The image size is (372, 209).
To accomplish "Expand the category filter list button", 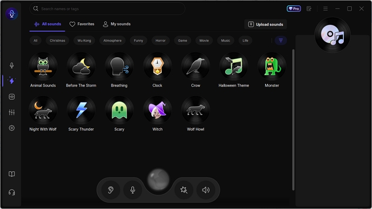I will [281, 40].
